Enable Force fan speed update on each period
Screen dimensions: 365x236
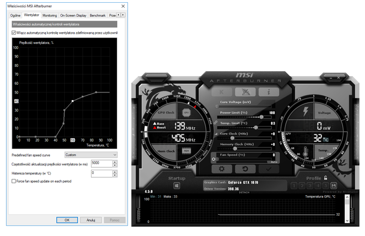pos(14,181)
